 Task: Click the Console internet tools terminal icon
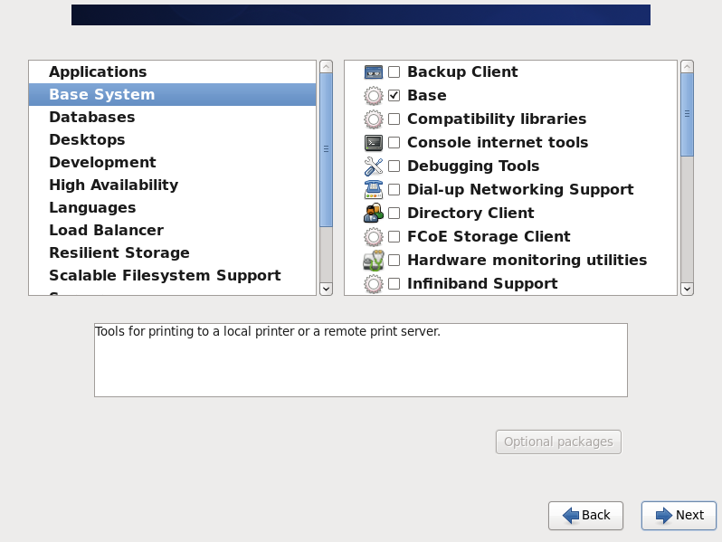[374, 143]
